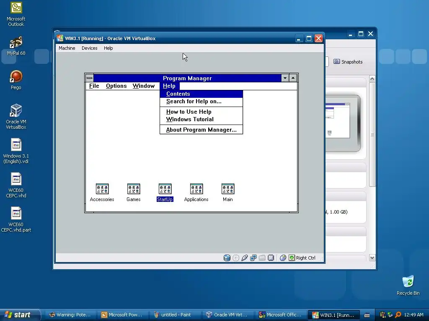Select the StartUp program group icon
This screenshot has height=321, width=429.
pos(165,189)
